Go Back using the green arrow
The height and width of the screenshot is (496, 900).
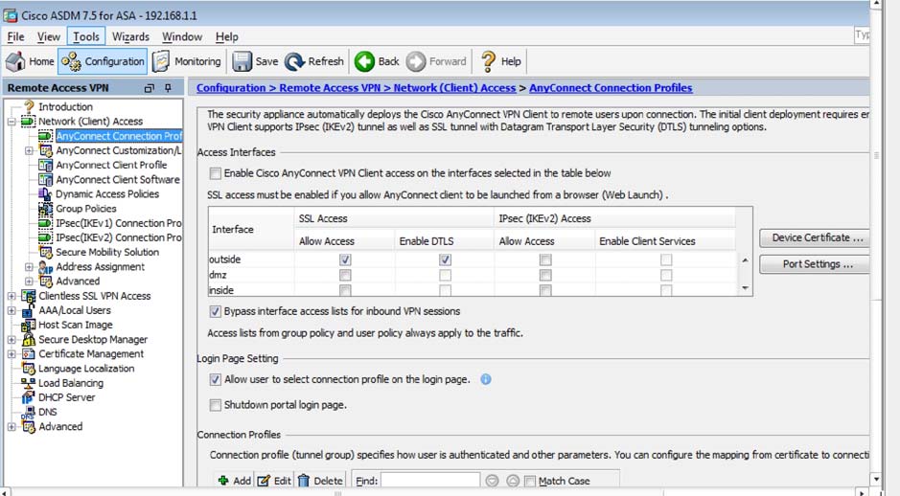(364, 61)
